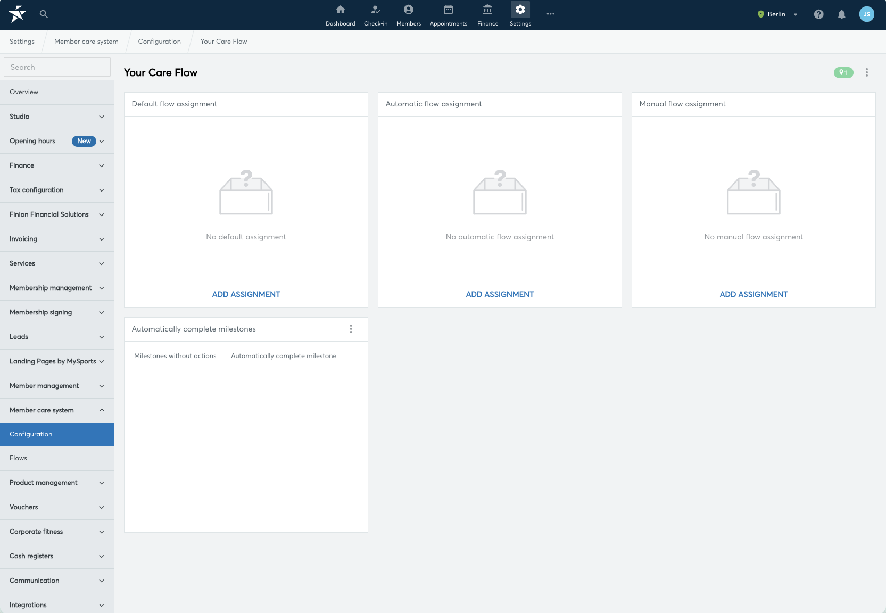The image size is (886, 613).
Task: Click No manual flow assignment text
Action: click(753, 237)
